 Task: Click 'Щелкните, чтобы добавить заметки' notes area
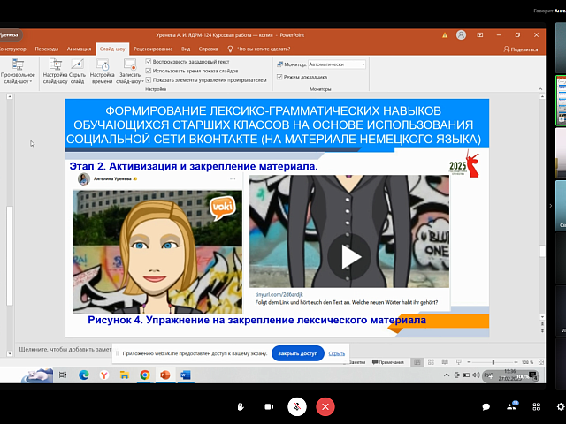point(65,350)
